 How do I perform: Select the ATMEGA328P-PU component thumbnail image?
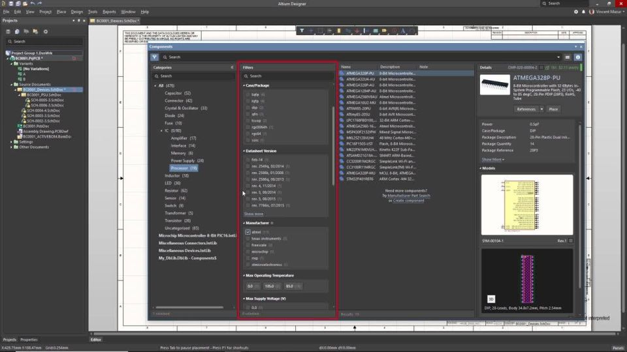495,85
